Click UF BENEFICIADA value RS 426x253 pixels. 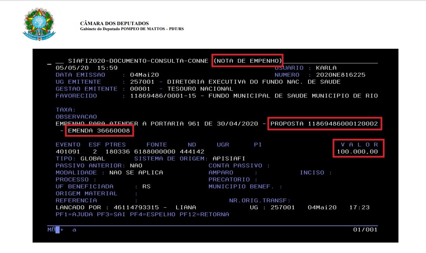146,186
